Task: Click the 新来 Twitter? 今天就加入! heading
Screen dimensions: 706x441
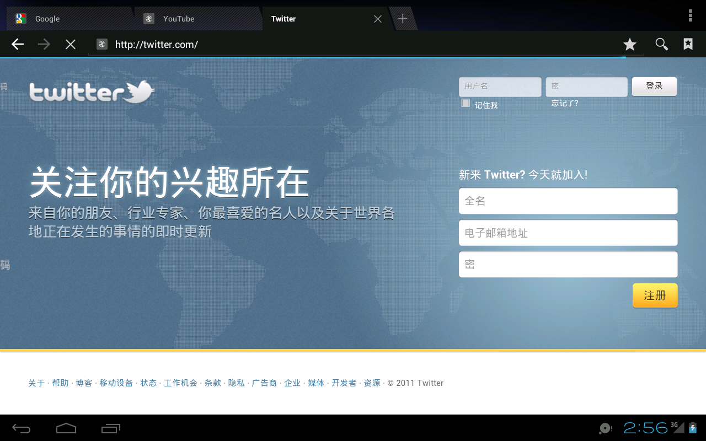Action: (523, 175)
